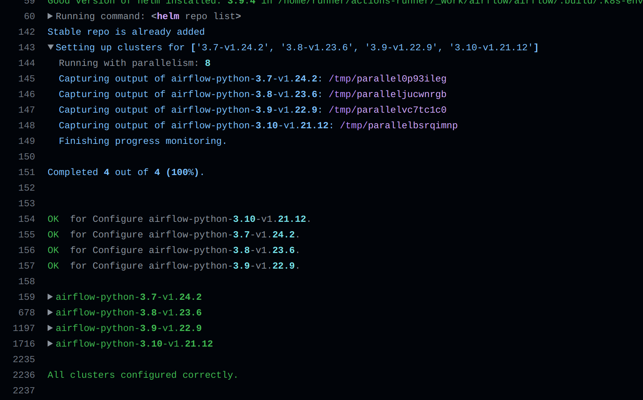Image resolution: width=643 pixels, height=400 pixels.
Task: Click line number 2236
Action: coord(24,375)
